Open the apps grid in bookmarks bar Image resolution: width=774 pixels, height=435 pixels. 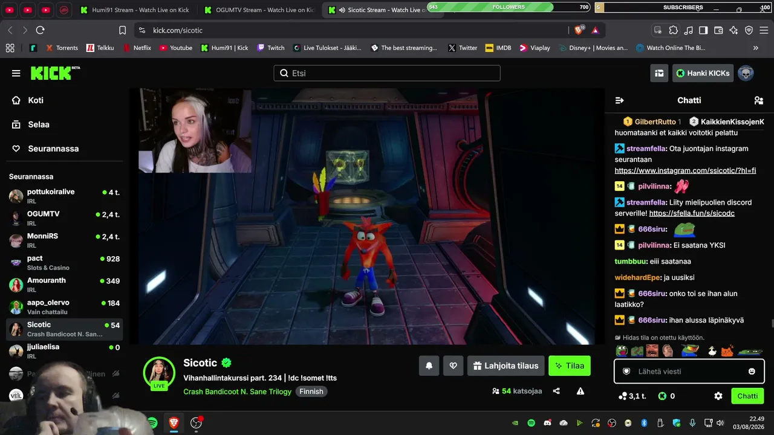(10, 48)
